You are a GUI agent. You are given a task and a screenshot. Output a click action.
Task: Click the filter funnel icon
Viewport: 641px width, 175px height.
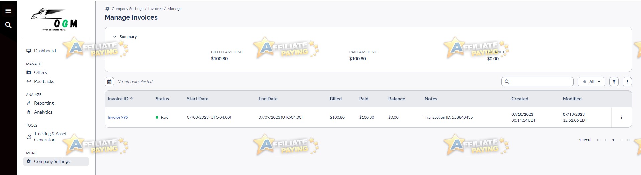pos(614,82)
